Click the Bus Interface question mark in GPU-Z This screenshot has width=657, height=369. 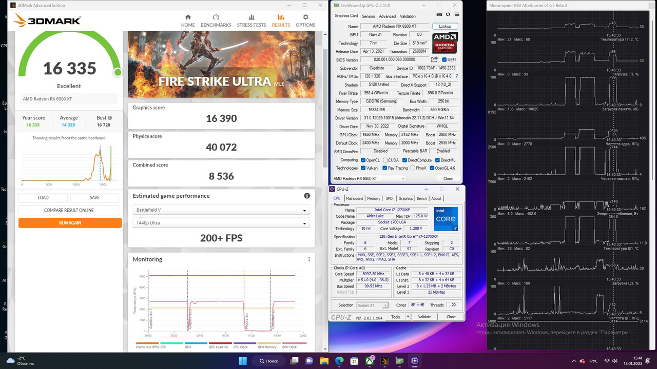pos(457,76)
